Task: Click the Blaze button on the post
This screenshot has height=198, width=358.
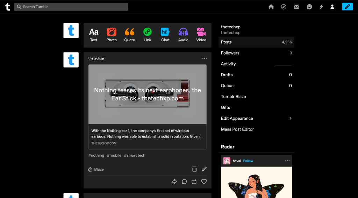Action: pyautogui.click(x=96, y=169)
